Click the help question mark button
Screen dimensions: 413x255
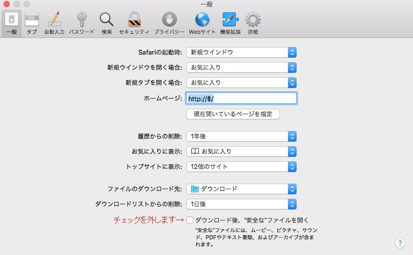point(400,243)
